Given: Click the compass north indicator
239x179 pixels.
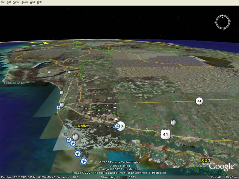Looking at the screenshot, I should (x=223, y=18).
